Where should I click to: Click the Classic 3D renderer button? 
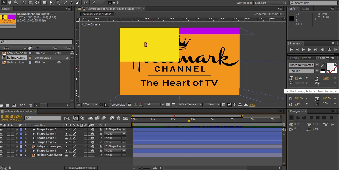pos(276,14)
